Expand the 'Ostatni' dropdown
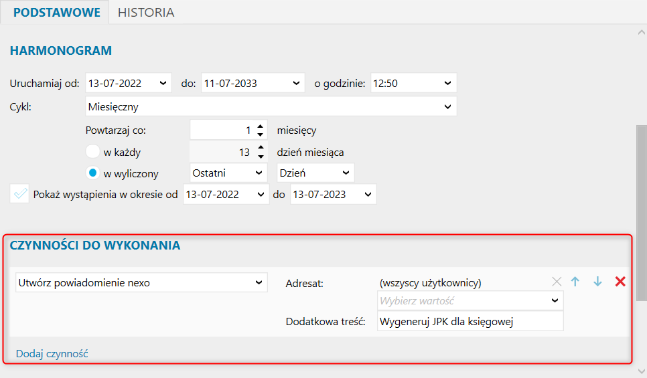 point(228,173)
